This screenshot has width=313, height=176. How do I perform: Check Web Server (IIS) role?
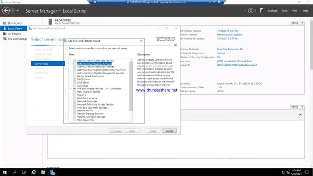click(x=75, y=120)
